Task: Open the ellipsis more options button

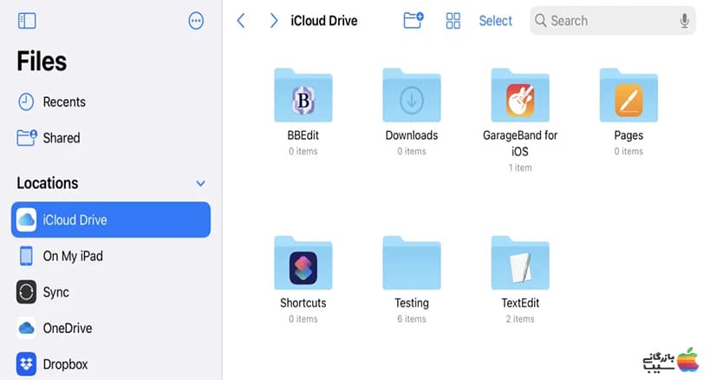Action: [x=196, y=20]
